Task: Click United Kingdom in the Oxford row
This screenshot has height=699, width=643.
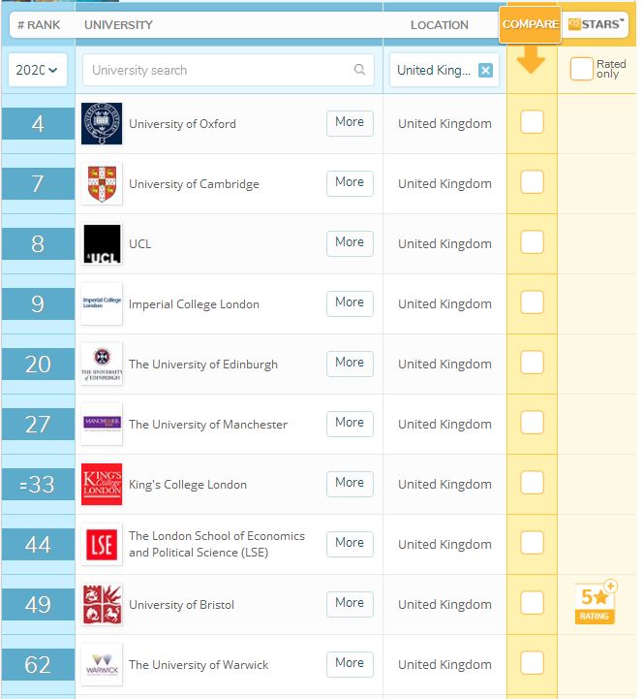Action: (x=444, y=123)
